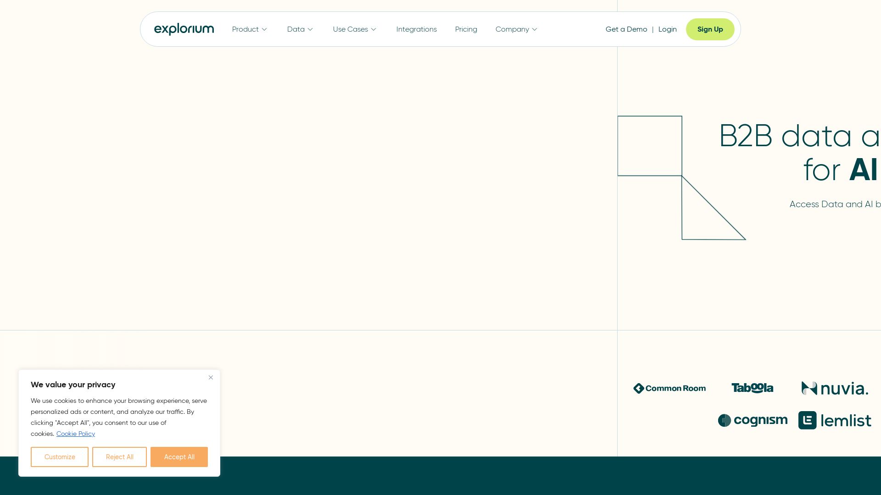Expand the Product chevron arrow

coord(264,29)
